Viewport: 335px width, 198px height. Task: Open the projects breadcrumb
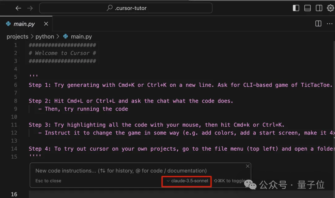(x=17, y=37)
